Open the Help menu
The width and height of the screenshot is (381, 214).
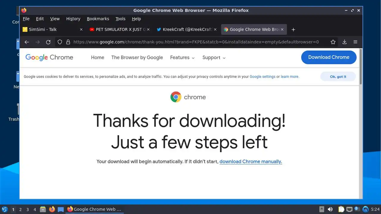pos(136,19)
